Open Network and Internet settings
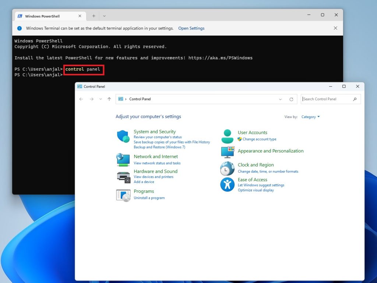This screenshot has height=283, width=377. coord(156,156)
